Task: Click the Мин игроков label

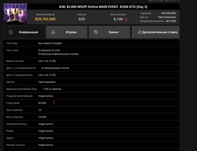Action: [x=14, y=110]
